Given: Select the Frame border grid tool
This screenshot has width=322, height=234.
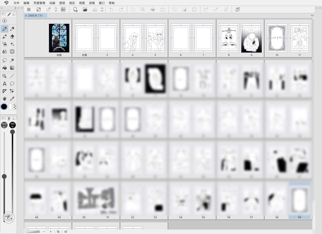Looking at the screenshot, I should coord(12,52).
